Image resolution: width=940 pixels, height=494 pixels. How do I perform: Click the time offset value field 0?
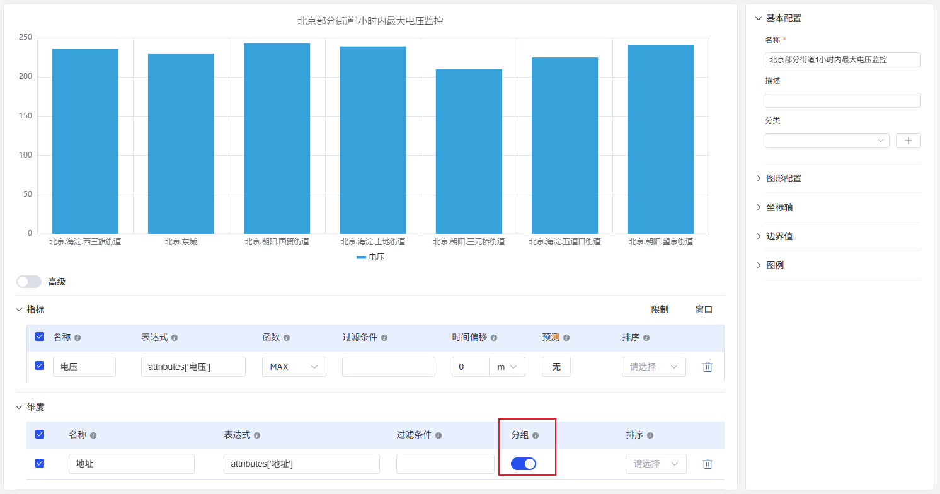pyautogui.click(x=471, y=367)
